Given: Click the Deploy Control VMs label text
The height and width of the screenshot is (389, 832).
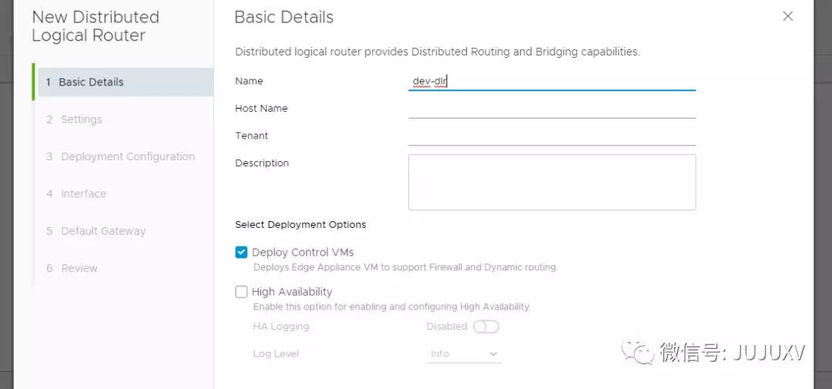Looking at the screenshot, I should 303,252.
